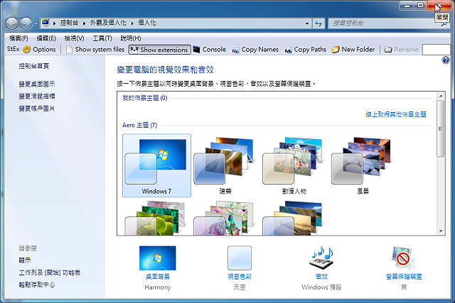
Task: Go to 控制台首頁 link
Action: pyautogui.click(x=34, y=66)
